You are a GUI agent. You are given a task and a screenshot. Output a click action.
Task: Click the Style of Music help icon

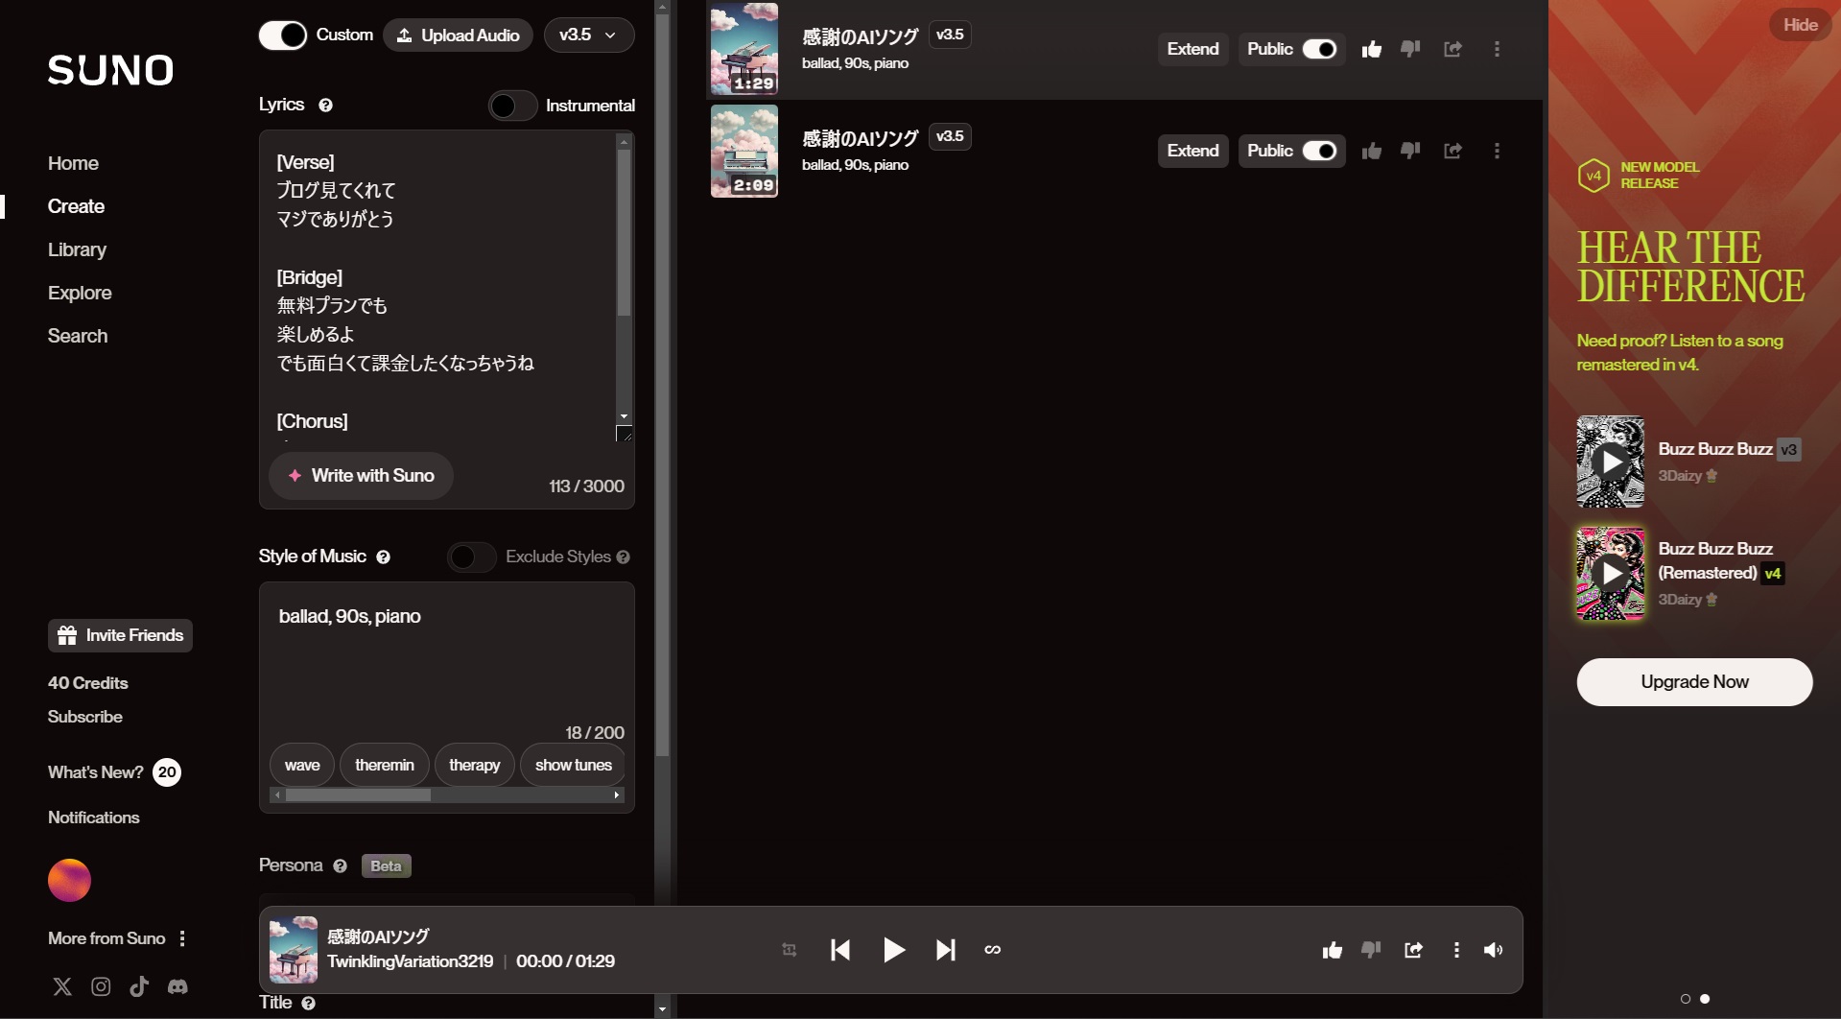pyautogui.click(x=383, y=557)
